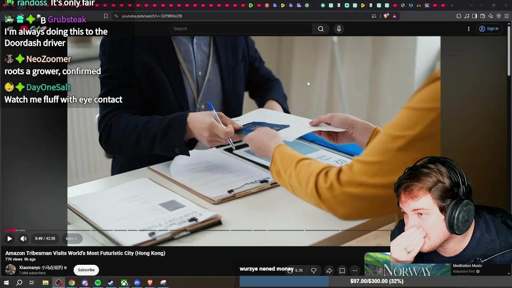Open Windows taskbar search

[x=19, y=283]
